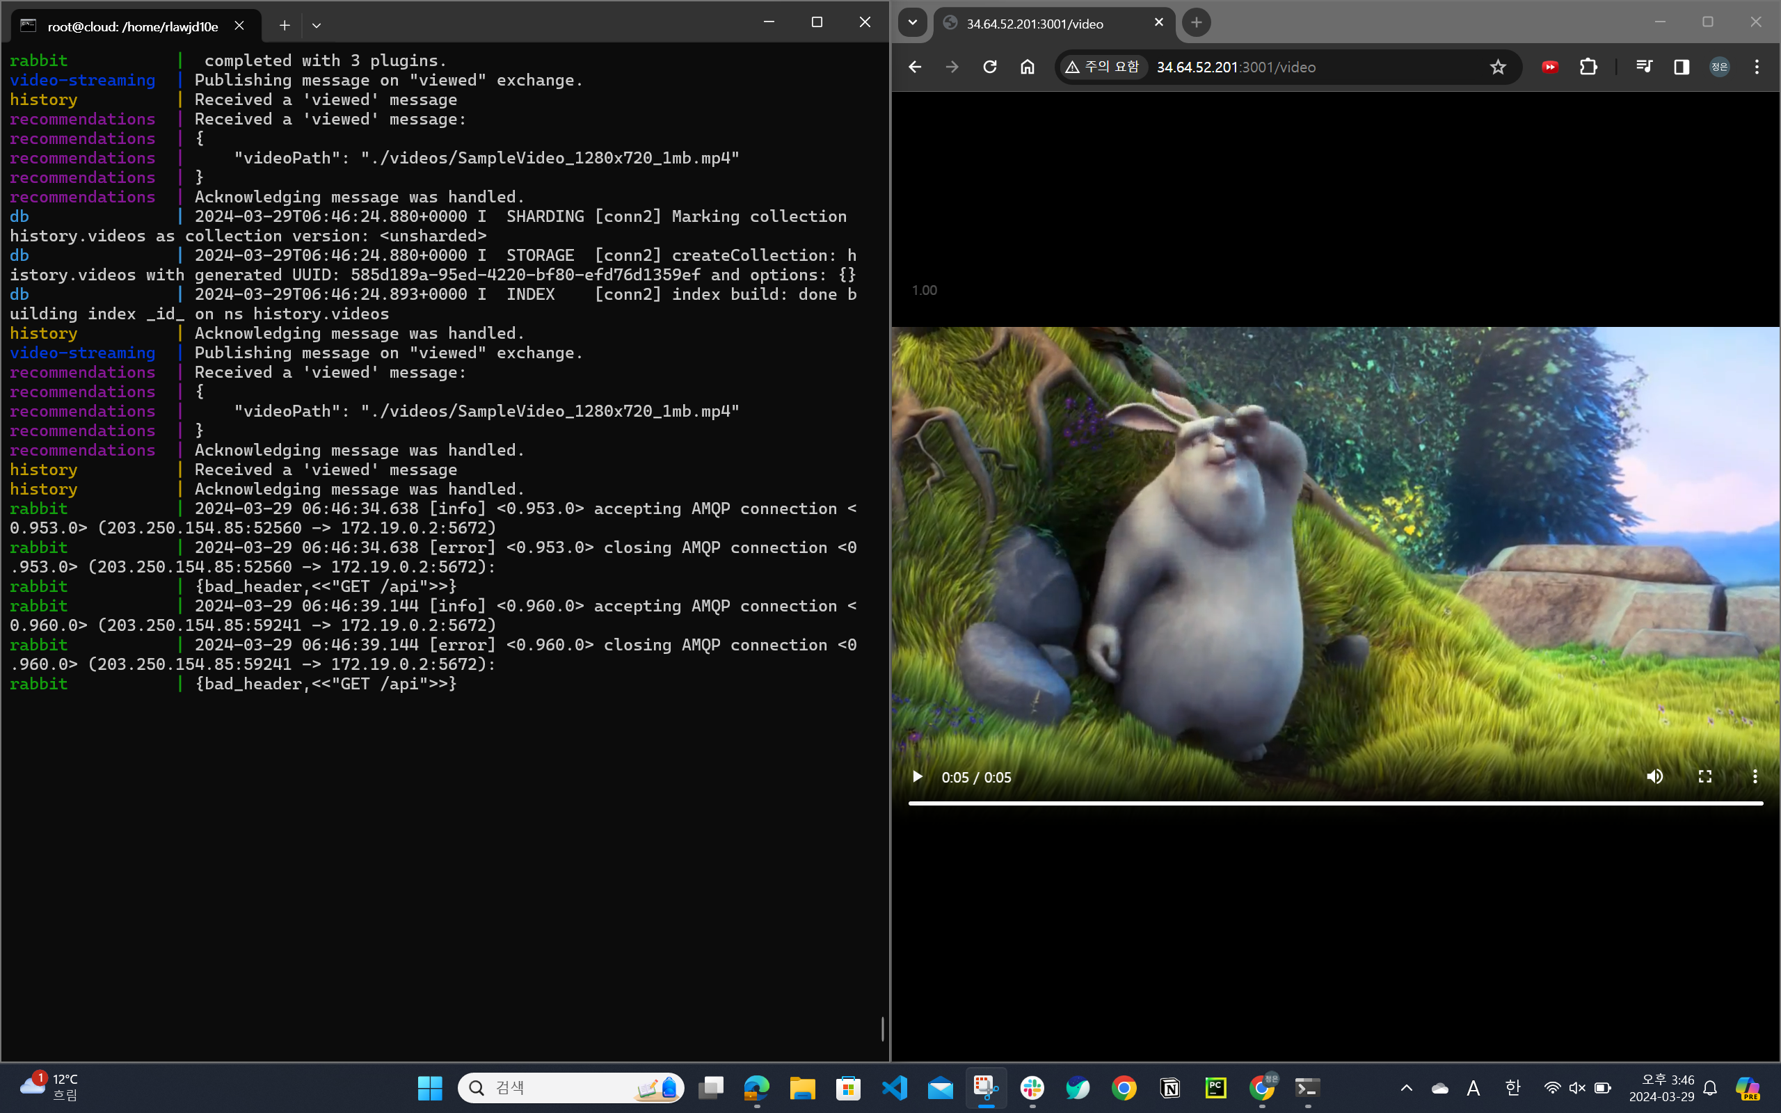This screenshot has width=1781, height=1113.
Task: Enter fullscreen mode for the video
Action: (1704, 776)
